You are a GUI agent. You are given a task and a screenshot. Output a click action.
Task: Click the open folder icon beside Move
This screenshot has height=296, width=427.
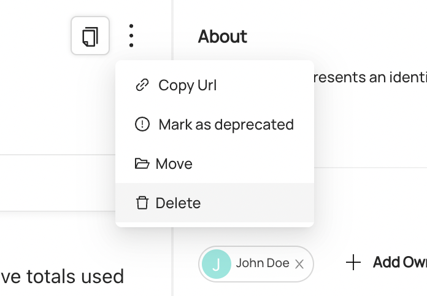(142, 164)
